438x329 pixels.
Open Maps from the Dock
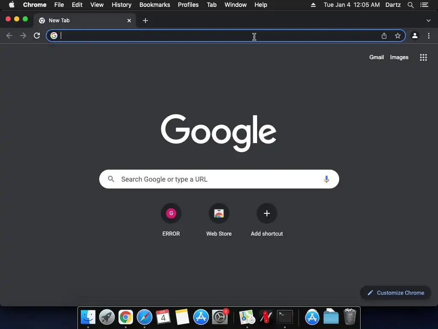point(247,317)
